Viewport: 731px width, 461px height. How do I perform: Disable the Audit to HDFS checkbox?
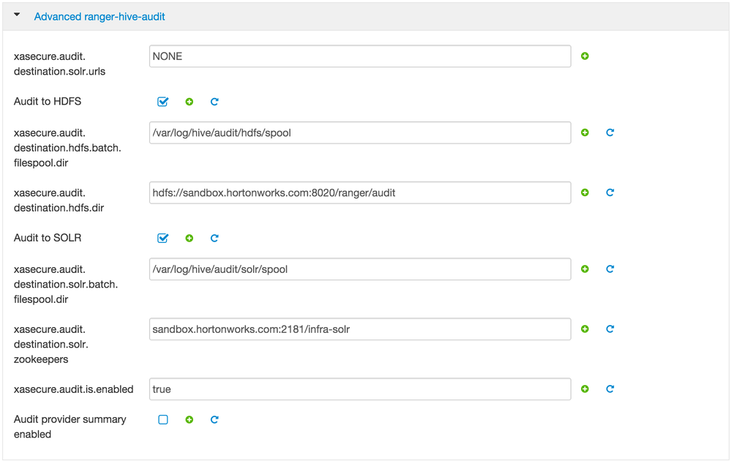pyautogui.click(x=163, y=102)
